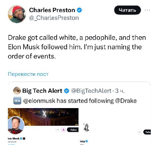This screenshot has height=145, width=157.
Task: Open Elon Musk's profile photo
Action: coord(16,125)
